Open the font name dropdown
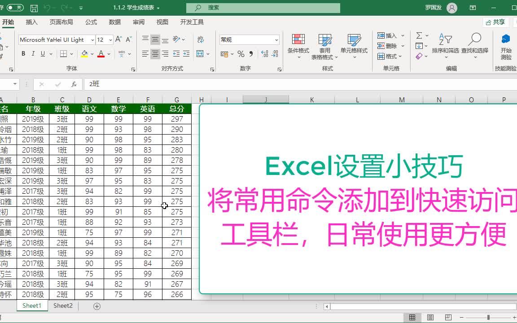517x323 pixels. 92,39
